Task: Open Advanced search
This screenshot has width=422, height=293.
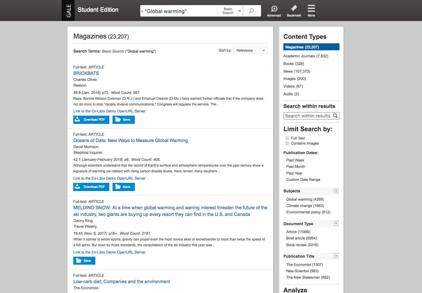Action: point(274,11)
